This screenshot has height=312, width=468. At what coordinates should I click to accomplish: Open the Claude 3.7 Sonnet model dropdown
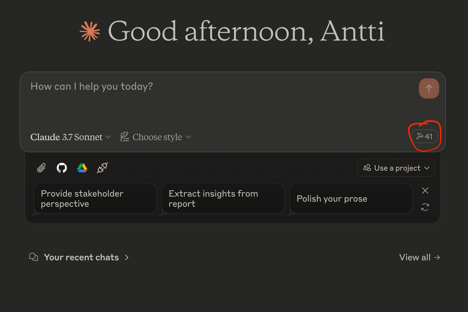pos(70,137)
